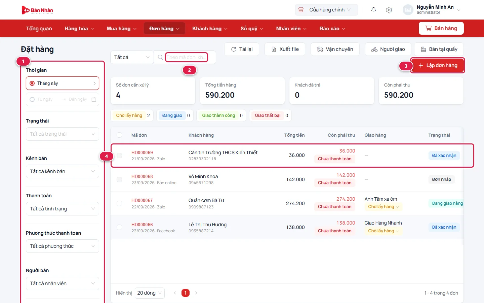
Task: Filter by Giao thất bại status chip
Action: tap(271, 115)
